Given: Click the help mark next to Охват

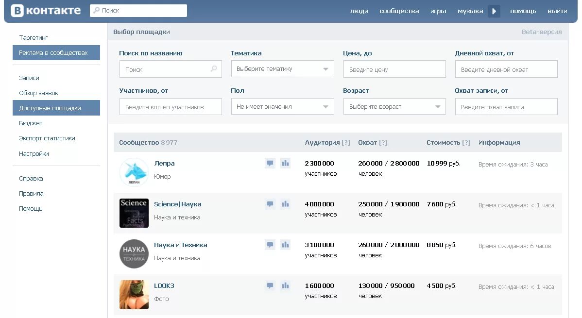Looking at the screenshot, I should click(x=383, y=142).
